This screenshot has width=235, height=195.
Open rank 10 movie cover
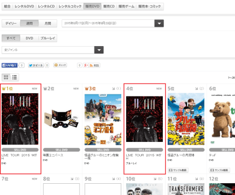pos(144,189)
